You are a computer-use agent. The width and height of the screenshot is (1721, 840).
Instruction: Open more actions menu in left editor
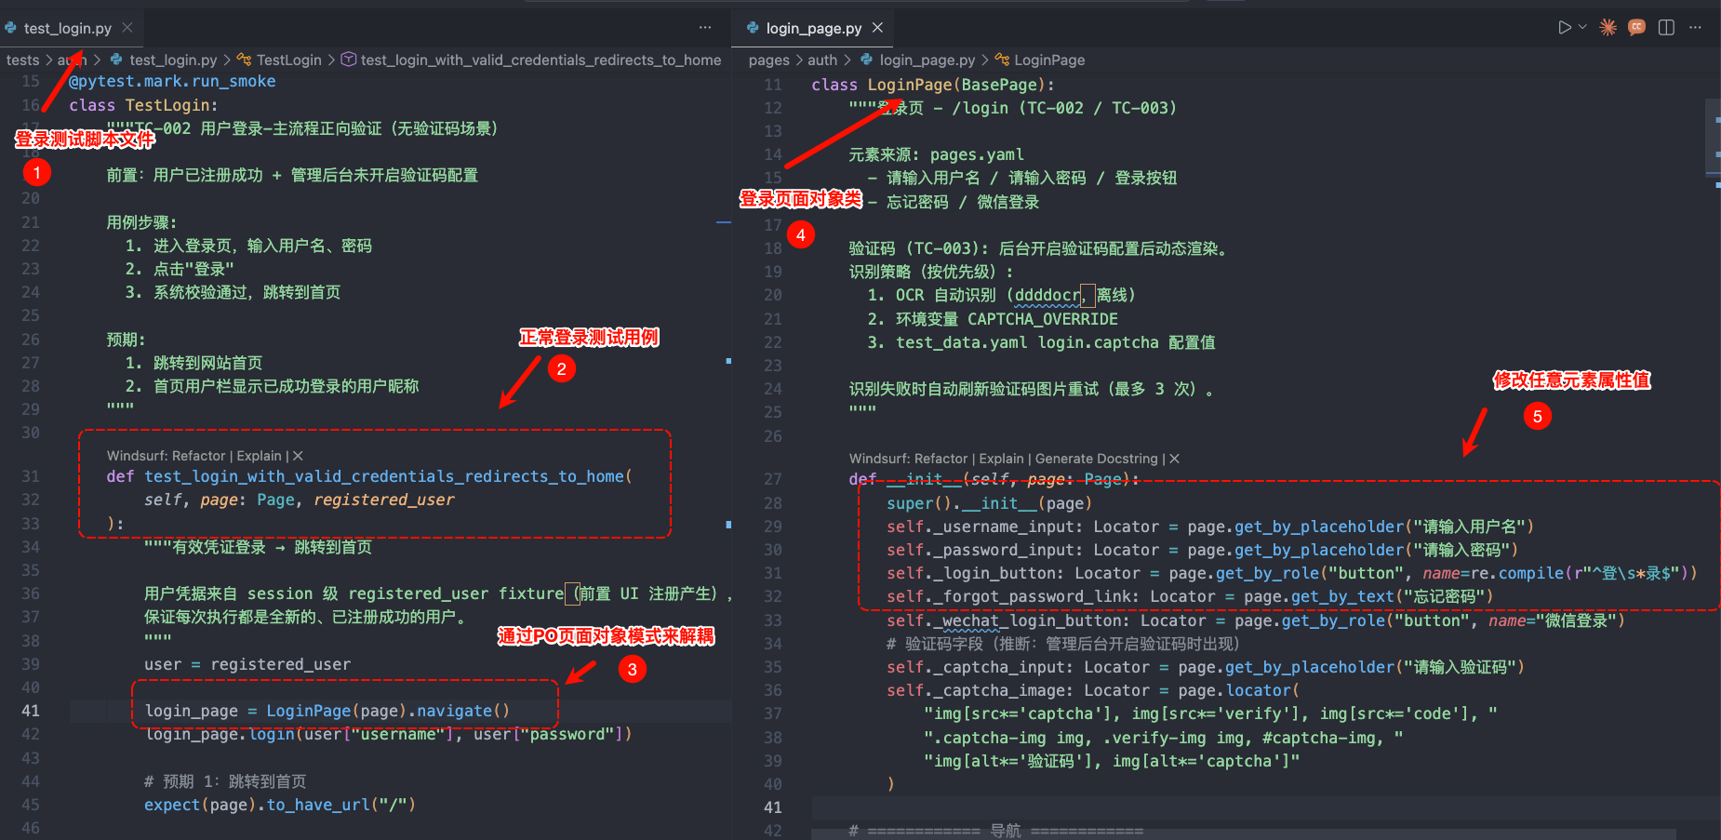point(705,28)
